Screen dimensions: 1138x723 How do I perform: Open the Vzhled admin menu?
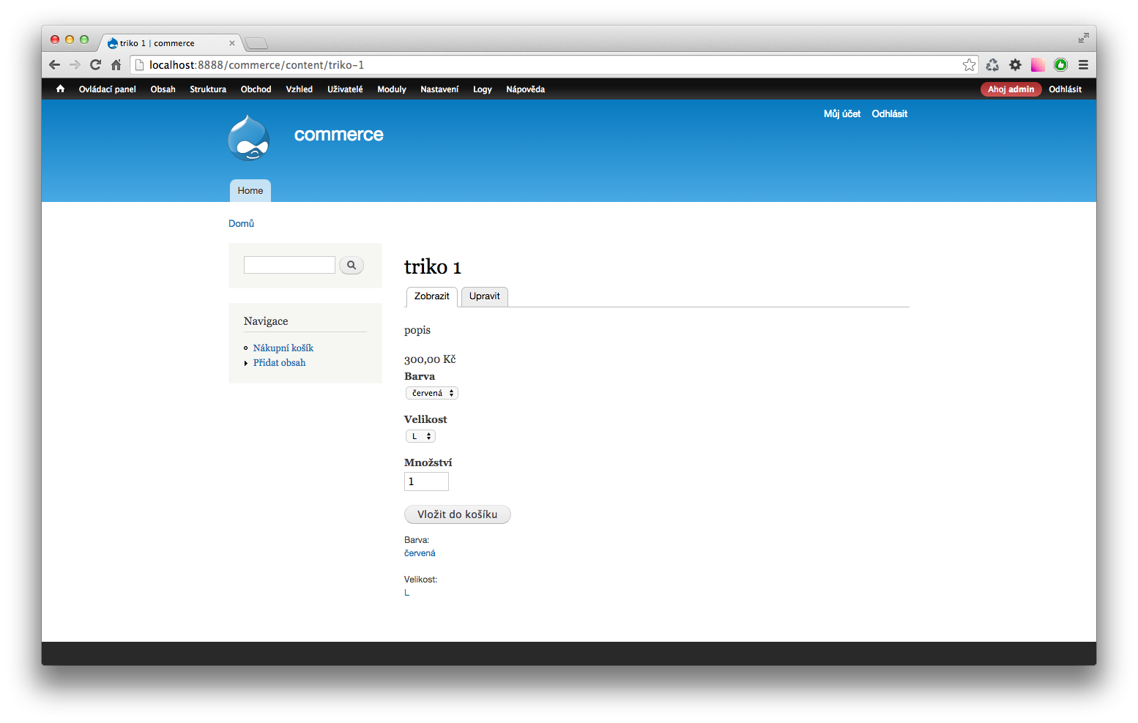coord(300,89)
